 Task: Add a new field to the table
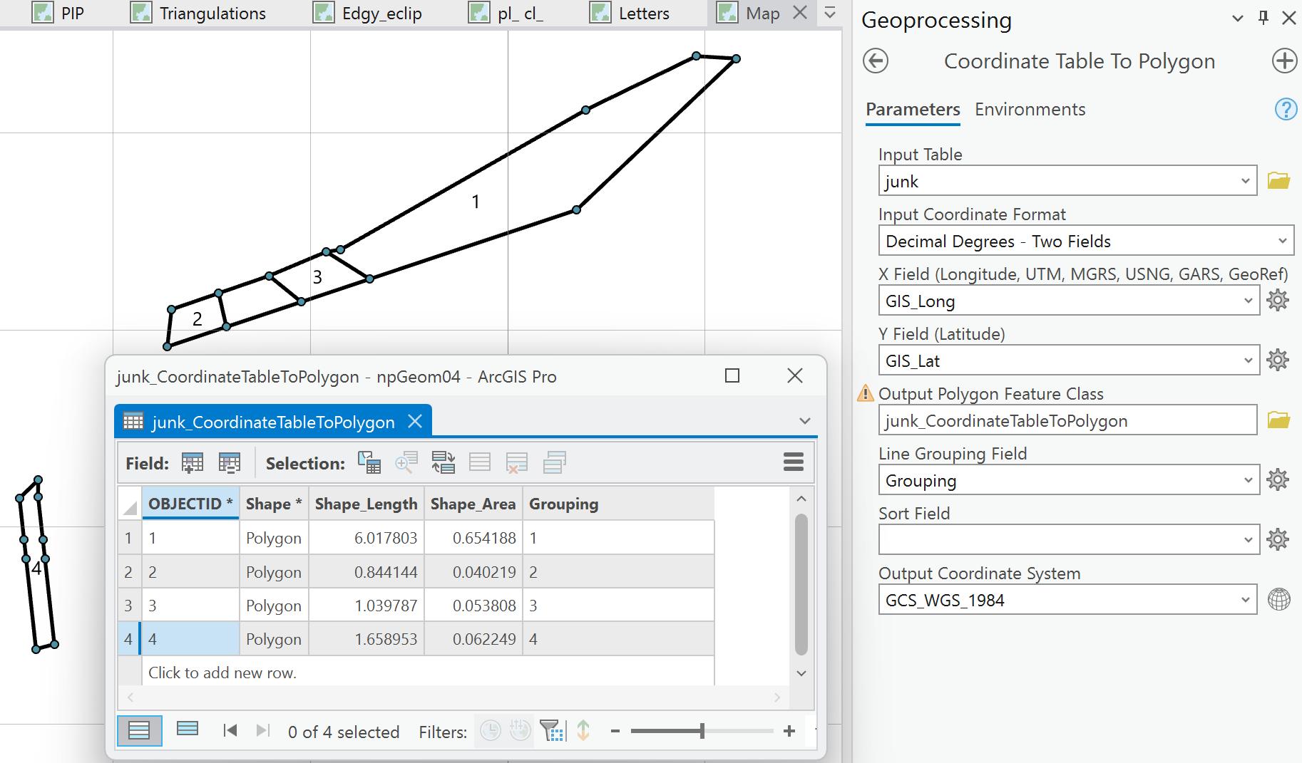(x=191, y=462)
